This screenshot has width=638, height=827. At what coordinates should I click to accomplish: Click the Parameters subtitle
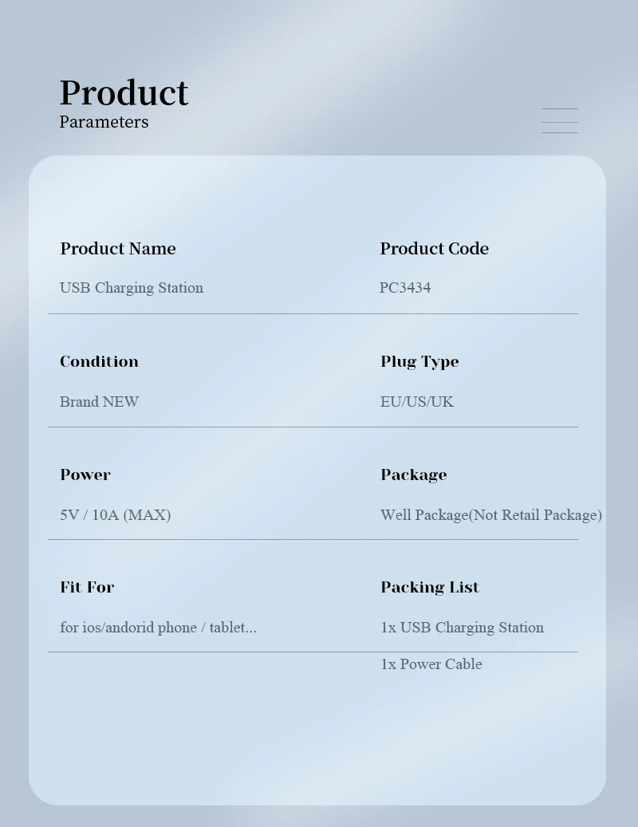click(x=104, y=122)
